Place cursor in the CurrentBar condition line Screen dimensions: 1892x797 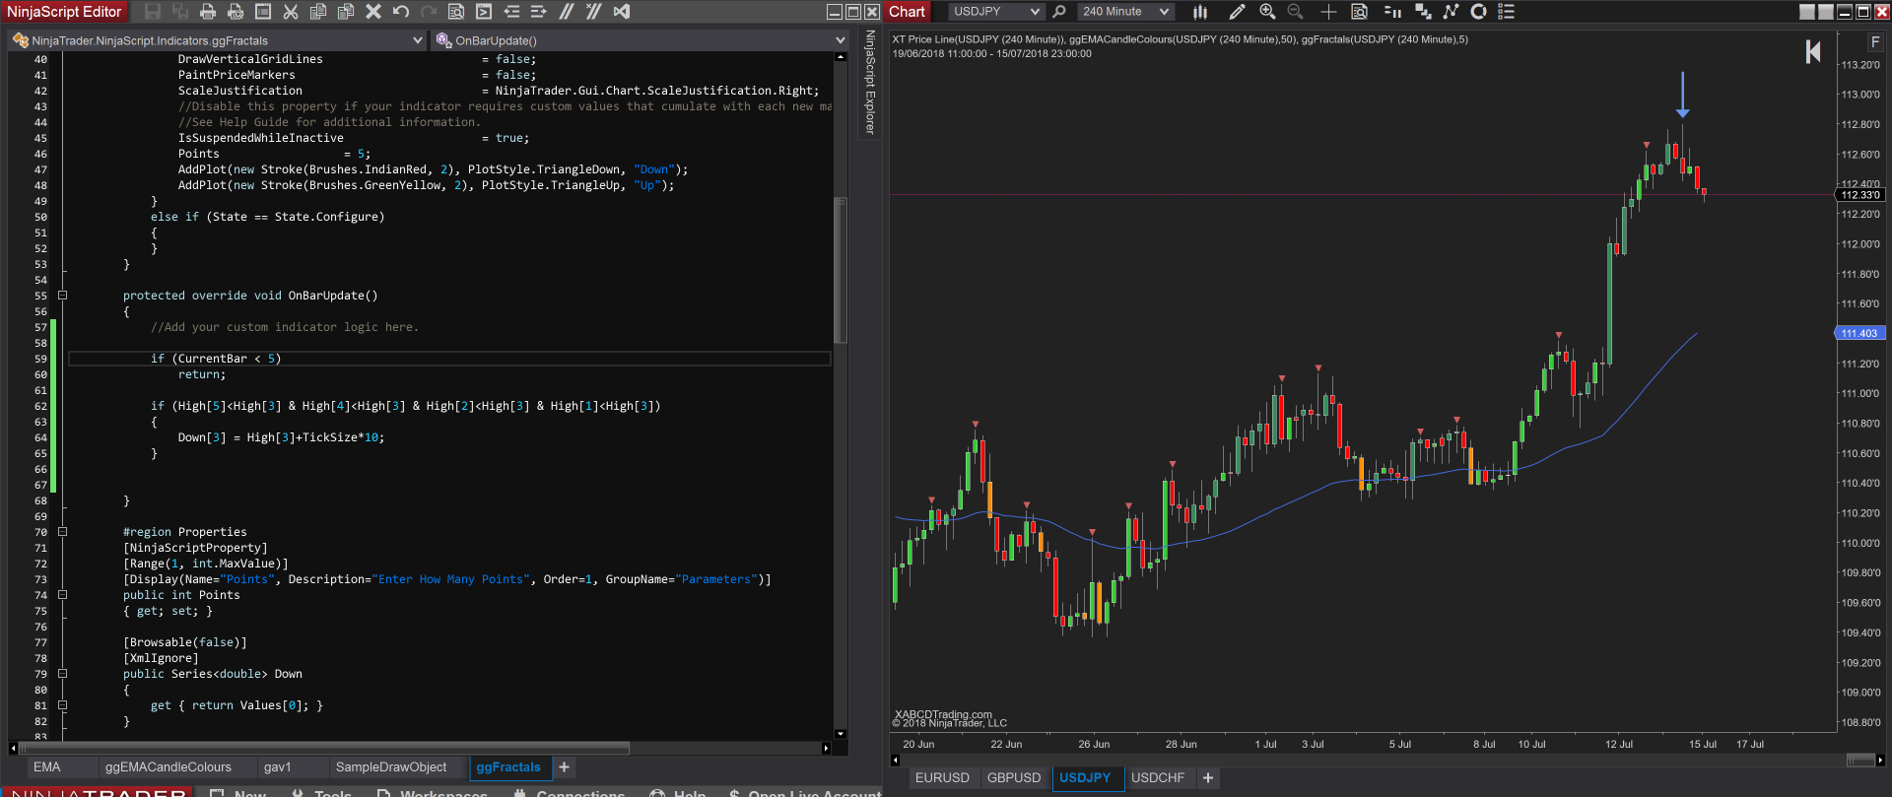(x=449, y=359)
